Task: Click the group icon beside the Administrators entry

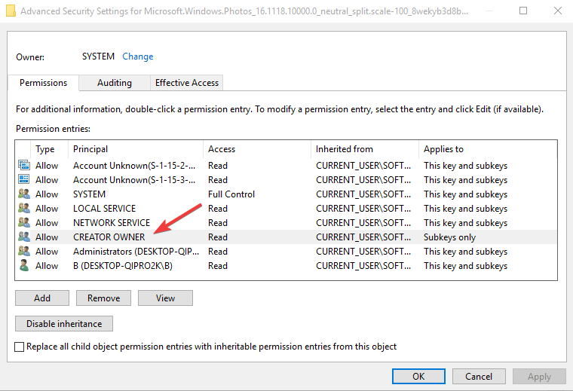Action: [24, 251]
